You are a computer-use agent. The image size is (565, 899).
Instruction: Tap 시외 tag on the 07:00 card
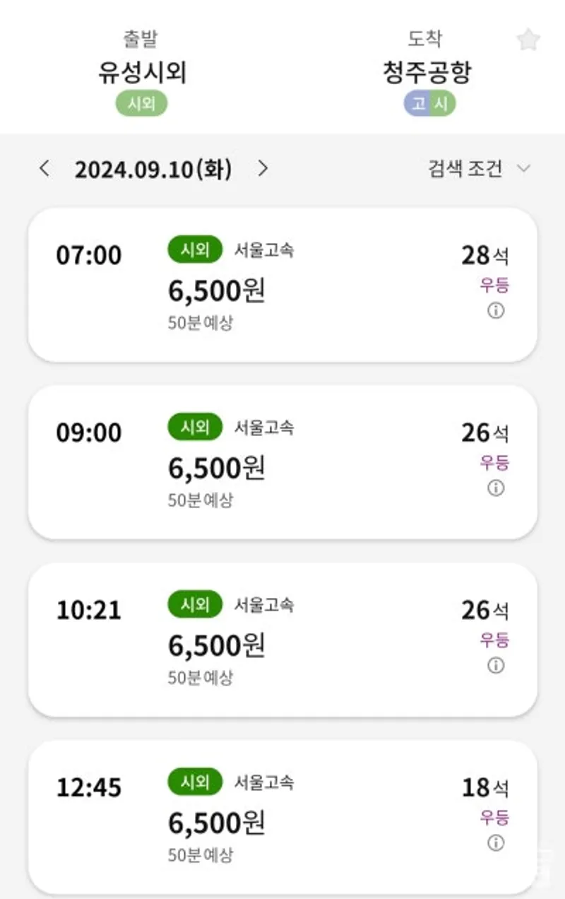195,249
